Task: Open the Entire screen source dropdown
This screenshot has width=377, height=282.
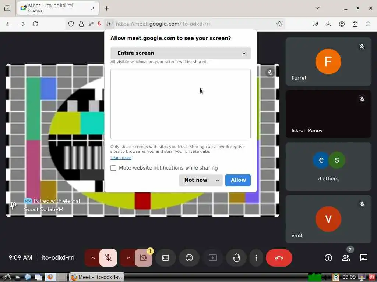Action: (180, 53)
